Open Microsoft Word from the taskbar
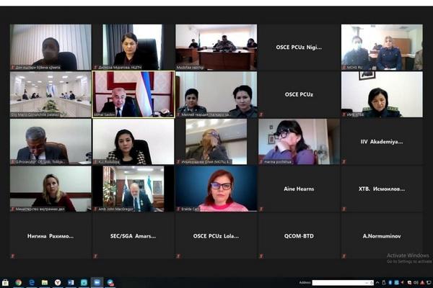 [x=71, y=282]
